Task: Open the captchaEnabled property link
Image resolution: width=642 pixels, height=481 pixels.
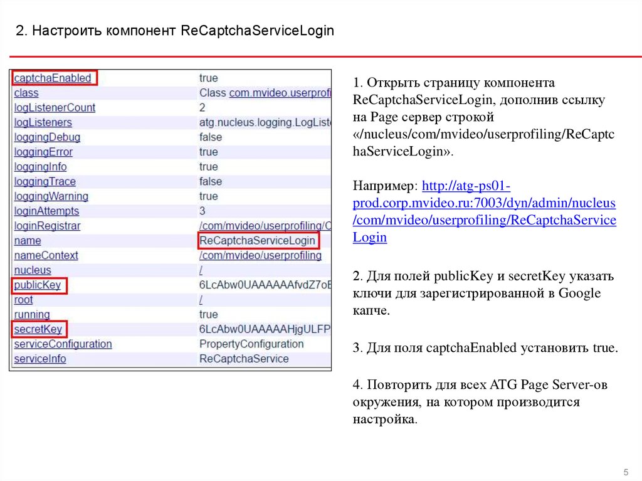Action: click(53, 78)
